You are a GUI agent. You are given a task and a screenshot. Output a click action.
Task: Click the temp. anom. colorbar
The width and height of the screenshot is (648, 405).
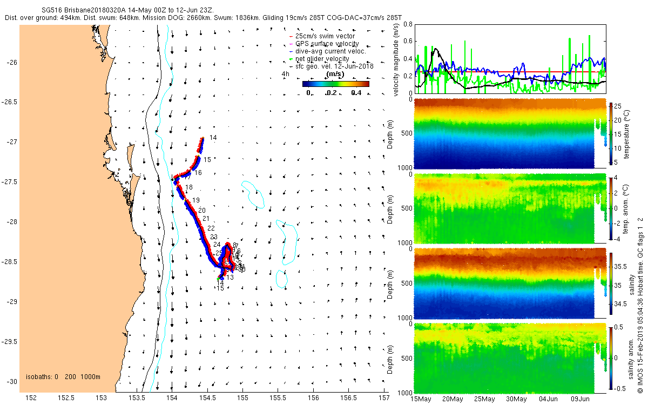pyautogui.click(x=612, y=208)
